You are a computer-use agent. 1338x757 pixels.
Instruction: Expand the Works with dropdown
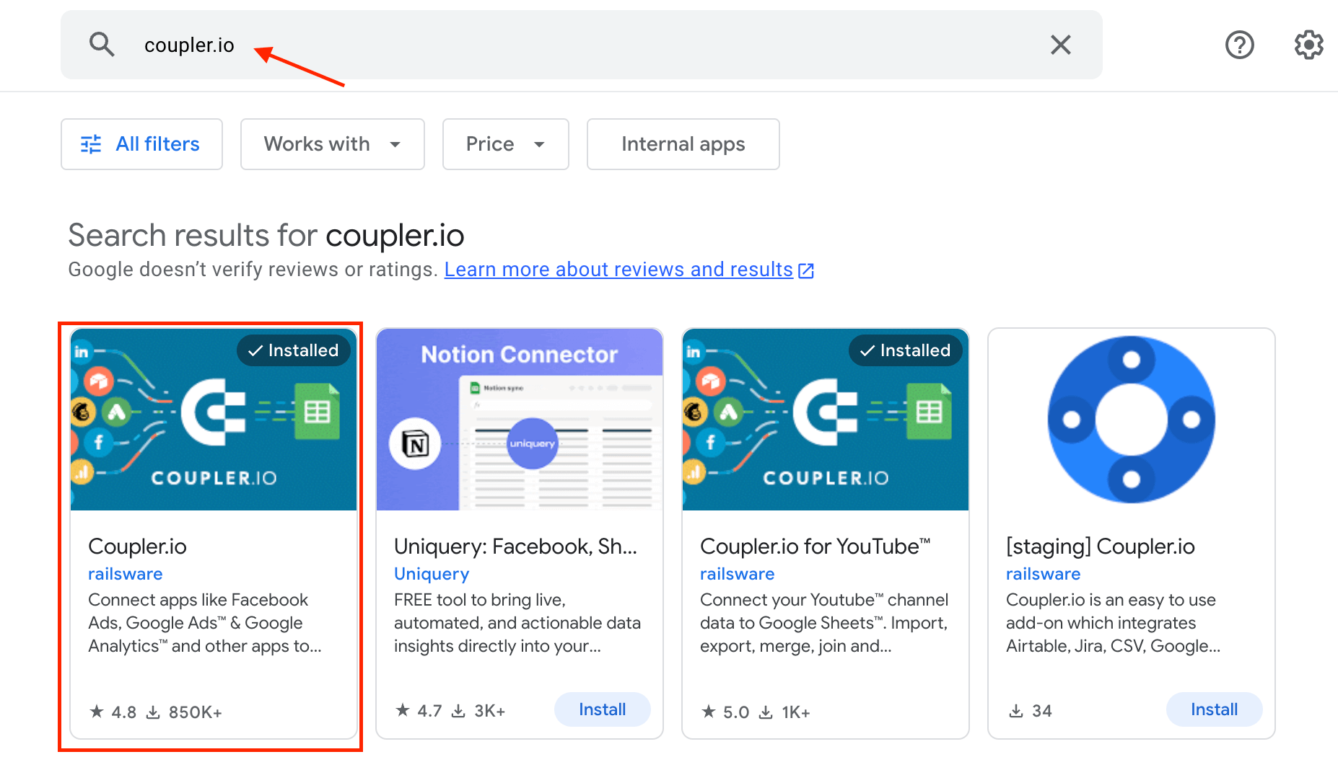tap(332, 144)
